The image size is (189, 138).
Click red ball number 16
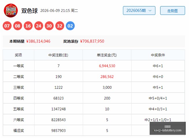pyautogui.click(x=28, y=26)
